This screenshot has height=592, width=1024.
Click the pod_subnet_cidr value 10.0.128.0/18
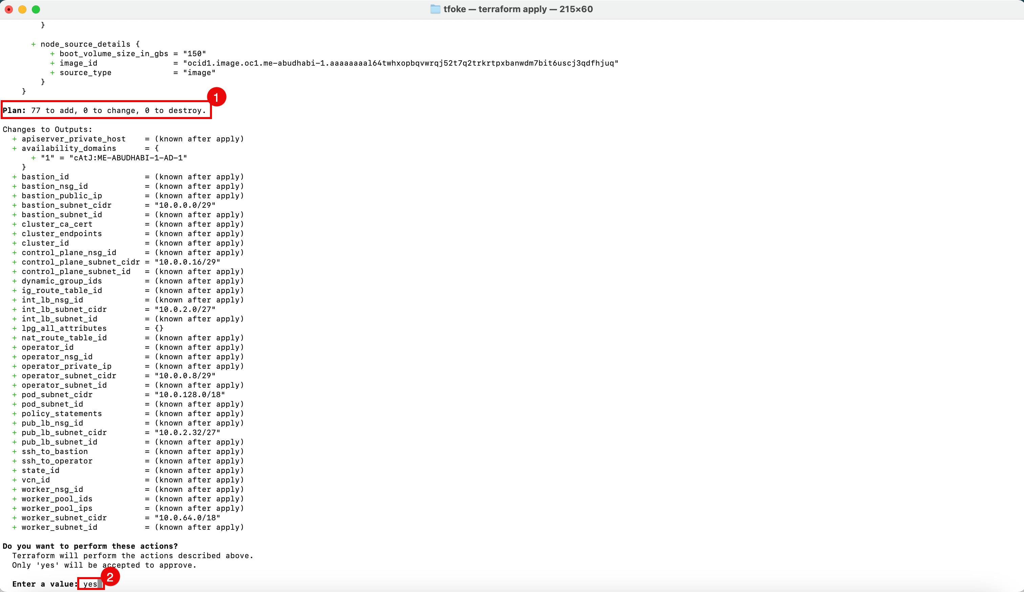pyautogui.click(x=190, y=395)
